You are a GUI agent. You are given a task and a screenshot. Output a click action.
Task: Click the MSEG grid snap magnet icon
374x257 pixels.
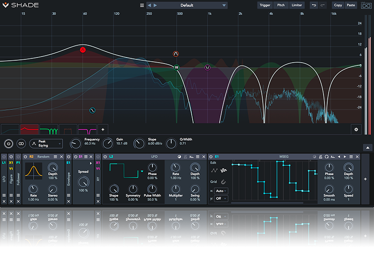tap(224, 182)
